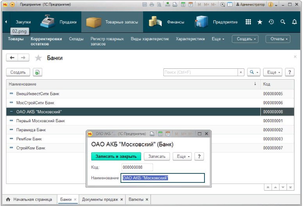The image size is (303, 207).
Task: Click the zoom icon in the title bar
Action: pos(222,4)
